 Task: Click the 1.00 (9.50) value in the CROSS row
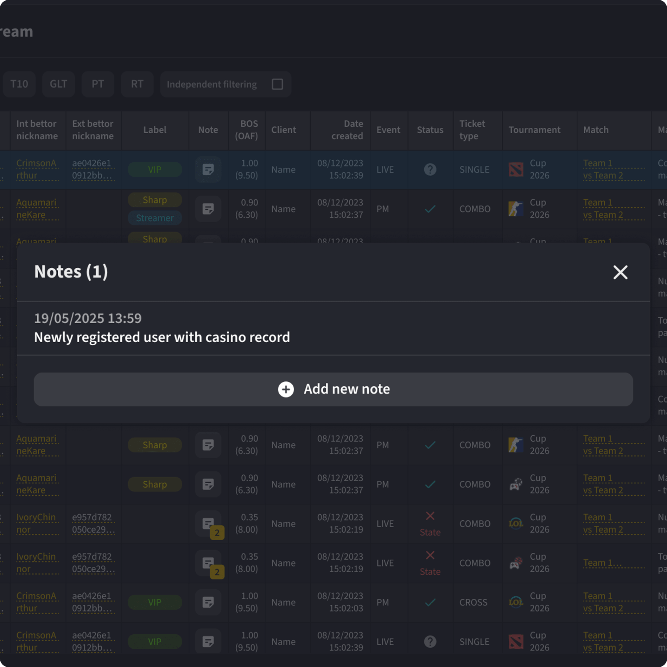(247, 602)
